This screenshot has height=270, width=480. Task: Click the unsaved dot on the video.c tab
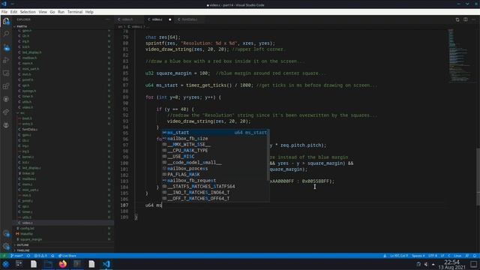(170, 19)
